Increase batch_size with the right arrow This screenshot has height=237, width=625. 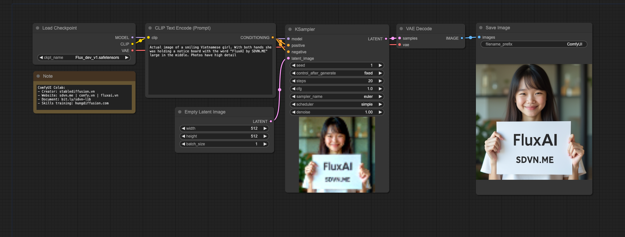tap(265, 144)
